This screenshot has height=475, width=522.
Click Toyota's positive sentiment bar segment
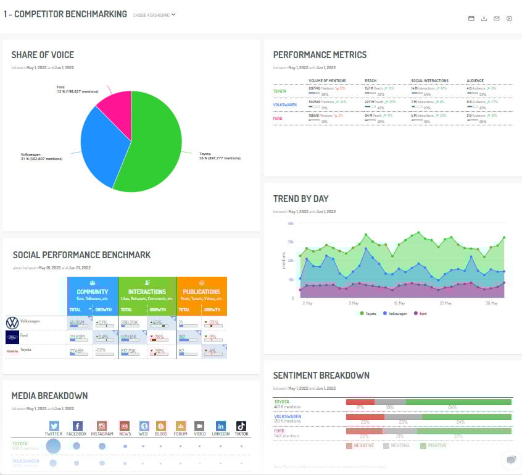458,402
